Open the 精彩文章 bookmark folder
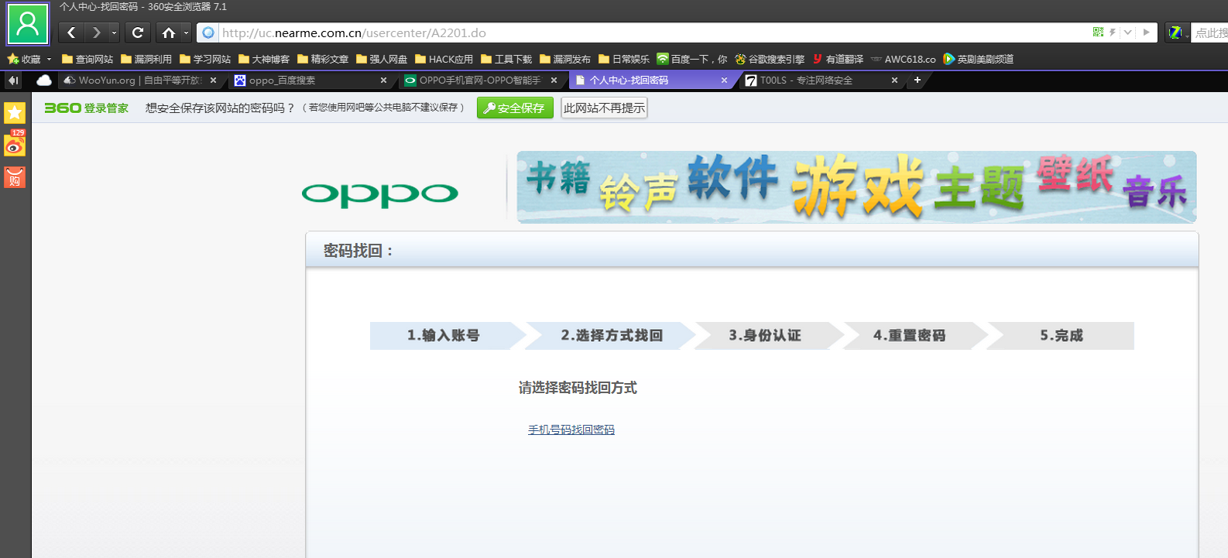Screen dimensions: 1228x558 click(x=323, y=59)
